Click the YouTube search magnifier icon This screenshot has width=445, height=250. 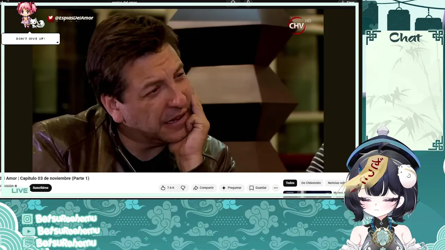click(233, 2)
